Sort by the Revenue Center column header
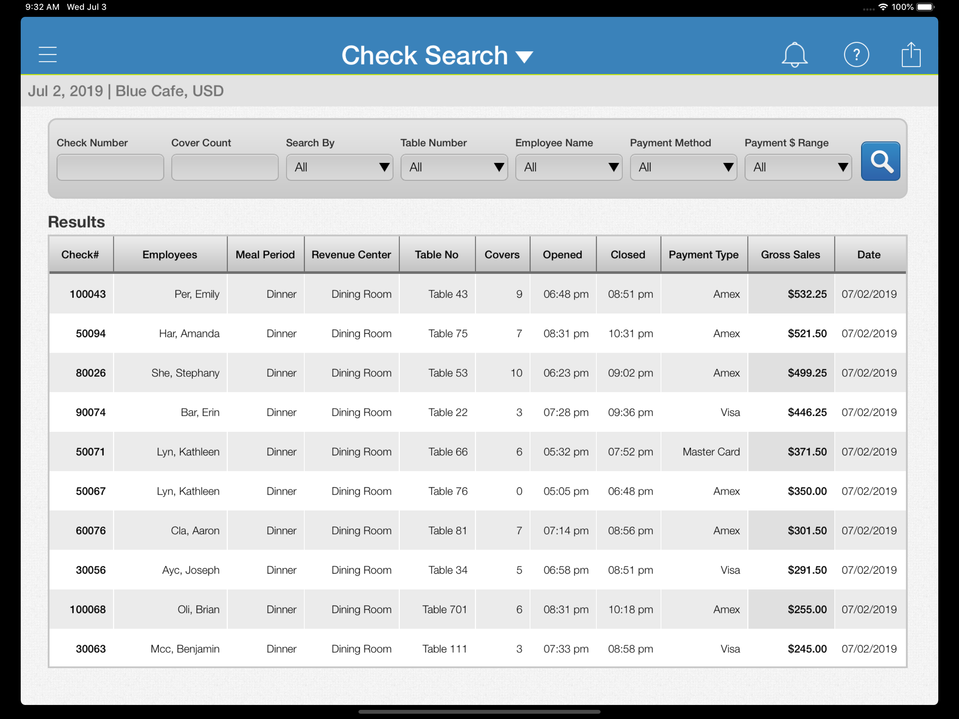The height and width of the screenshot is (719, 959). [352, 255]
